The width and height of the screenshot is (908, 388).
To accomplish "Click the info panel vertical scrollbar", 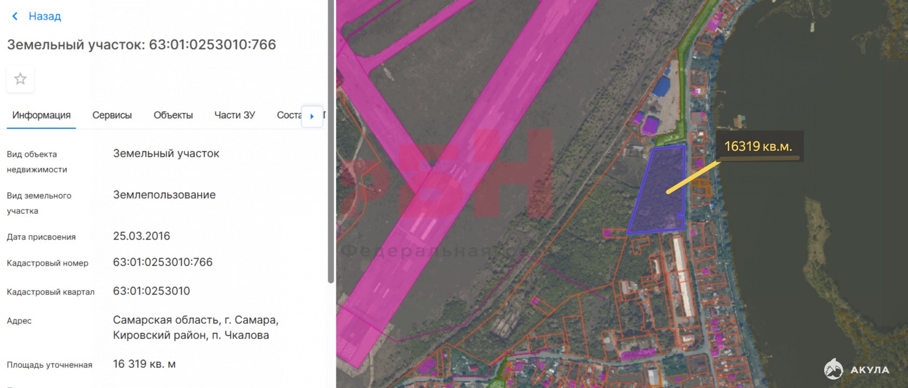I will [330, 141].
